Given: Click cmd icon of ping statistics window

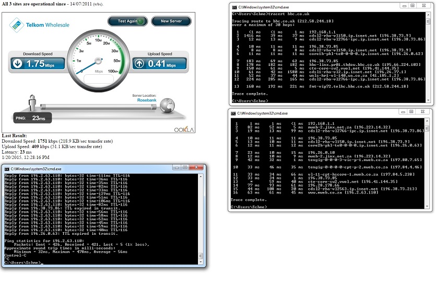Looking at the screenshot, I should (6, 169).
